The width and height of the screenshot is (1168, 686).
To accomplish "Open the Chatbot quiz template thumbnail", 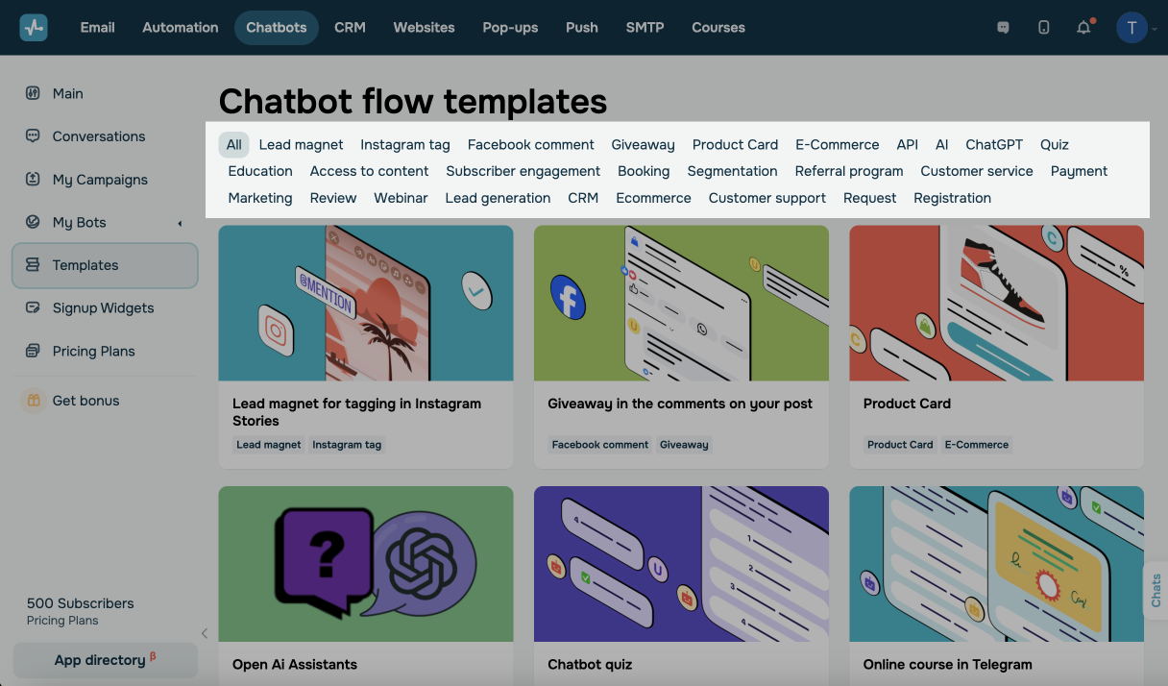I will [681, 564].
